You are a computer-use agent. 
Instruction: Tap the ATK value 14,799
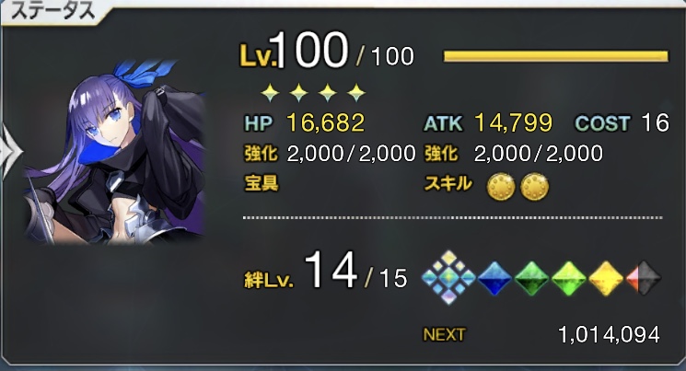point(513,122)
